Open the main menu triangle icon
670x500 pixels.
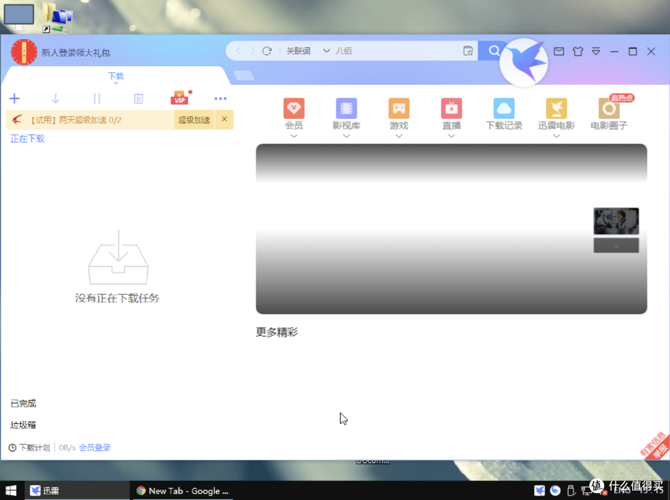pos(596,51)
